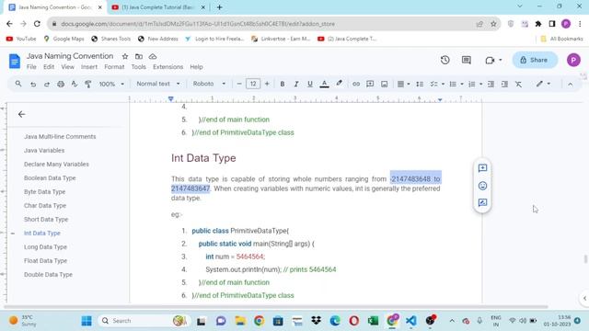Open bulleted list options
Viewport: 589px width, 331px height.
456,84
